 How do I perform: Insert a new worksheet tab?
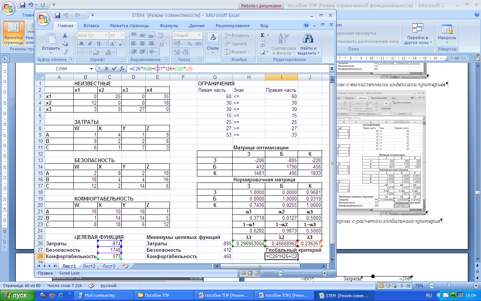coord(126,266)
